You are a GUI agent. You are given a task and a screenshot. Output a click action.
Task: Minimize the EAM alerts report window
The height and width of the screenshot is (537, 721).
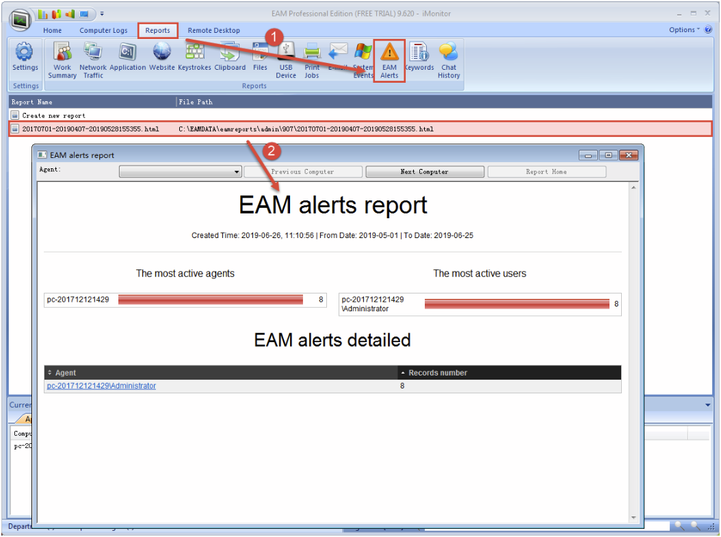coord(588,155)
